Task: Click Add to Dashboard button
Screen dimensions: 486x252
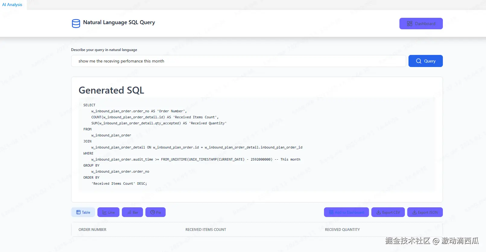Action: point(346,212)
